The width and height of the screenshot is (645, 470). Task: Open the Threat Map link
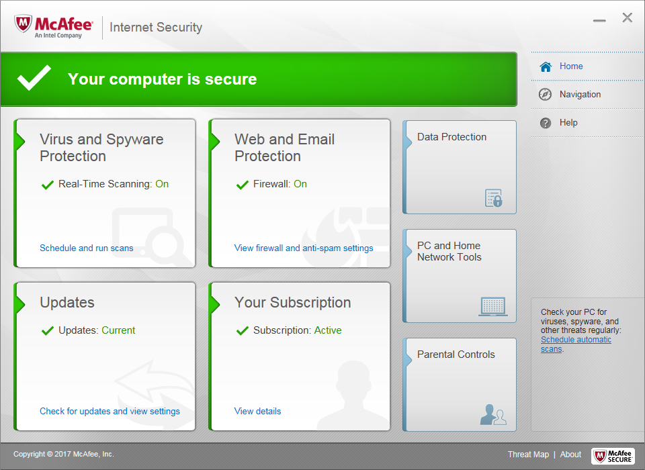click(x=528, y=455)
